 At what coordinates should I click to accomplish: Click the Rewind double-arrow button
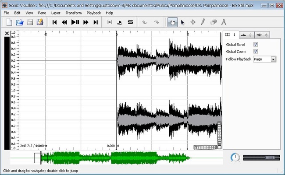(x=64, y=22)
